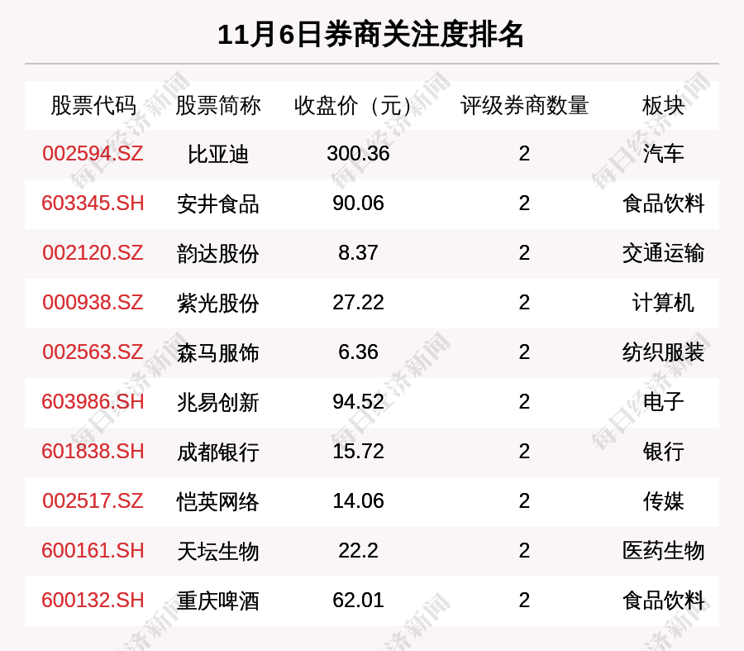The width and height of the screenshot is (744, 651).
Task: Click the closing price 94.52
Action: tap(358, 402)
